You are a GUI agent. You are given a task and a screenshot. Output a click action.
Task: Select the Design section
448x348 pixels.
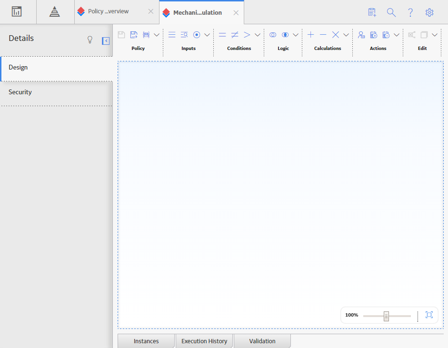pyautogui.click(x=57, y=69)
